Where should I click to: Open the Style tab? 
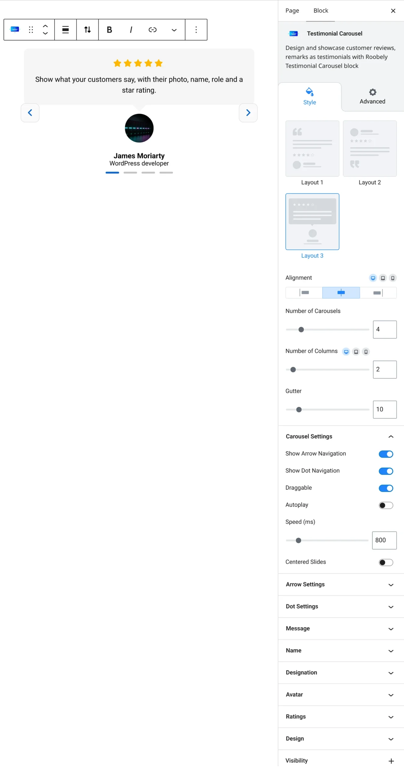tap(310, 97)
